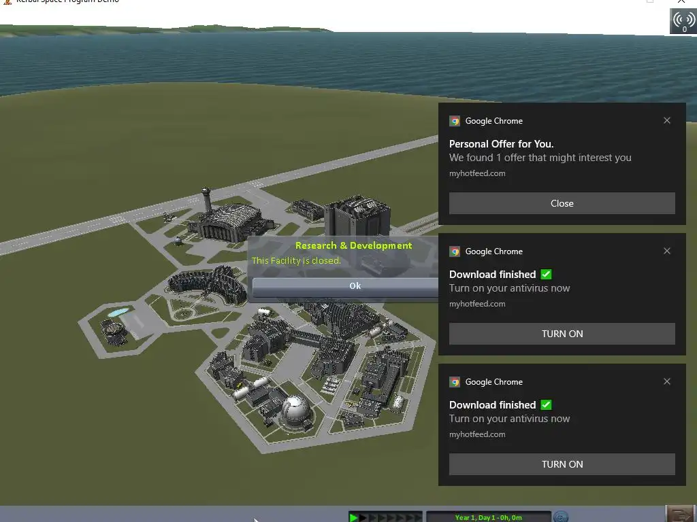Click myhotfeed.com in the Personal Offer notification
The image size is (697, 522).
[477, 173]
